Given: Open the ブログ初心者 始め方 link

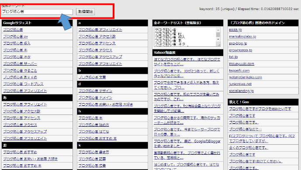Looking at the screenshot, I should point(93,125).
